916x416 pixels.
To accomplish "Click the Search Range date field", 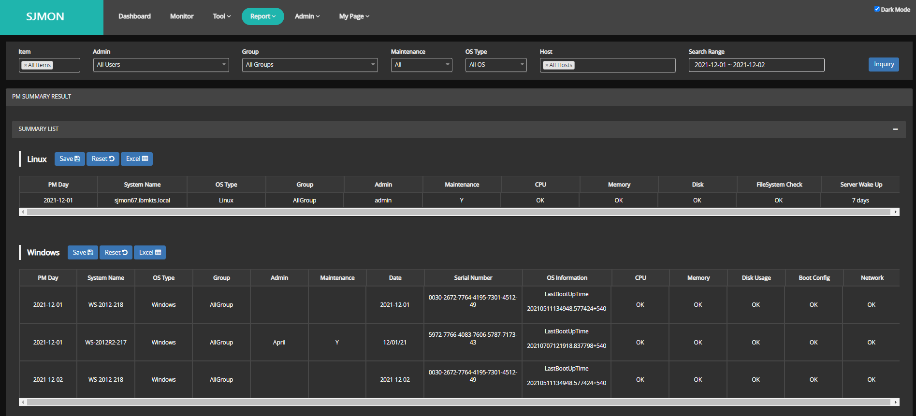I will tap(756, 65).
